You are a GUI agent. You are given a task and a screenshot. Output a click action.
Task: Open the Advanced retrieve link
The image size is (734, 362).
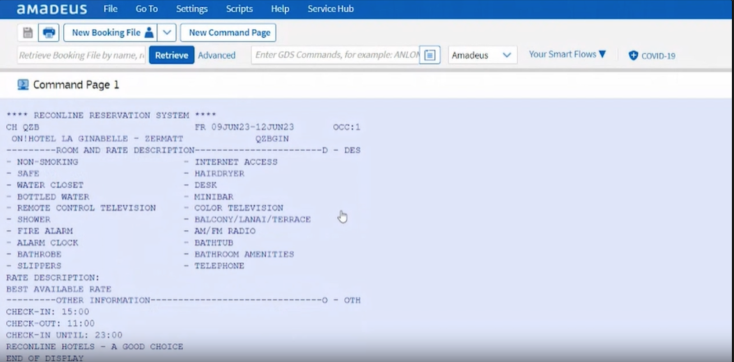217,55
